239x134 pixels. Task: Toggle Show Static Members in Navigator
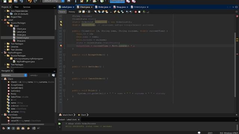[x=13, y=128]
